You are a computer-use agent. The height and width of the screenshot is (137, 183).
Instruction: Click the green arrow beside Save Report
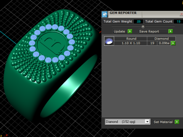click(x=170, y=31)
